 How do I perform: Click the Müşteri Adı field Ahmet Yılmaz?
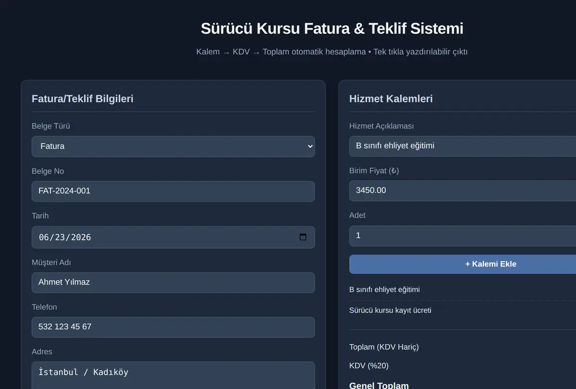coord(173,282)
